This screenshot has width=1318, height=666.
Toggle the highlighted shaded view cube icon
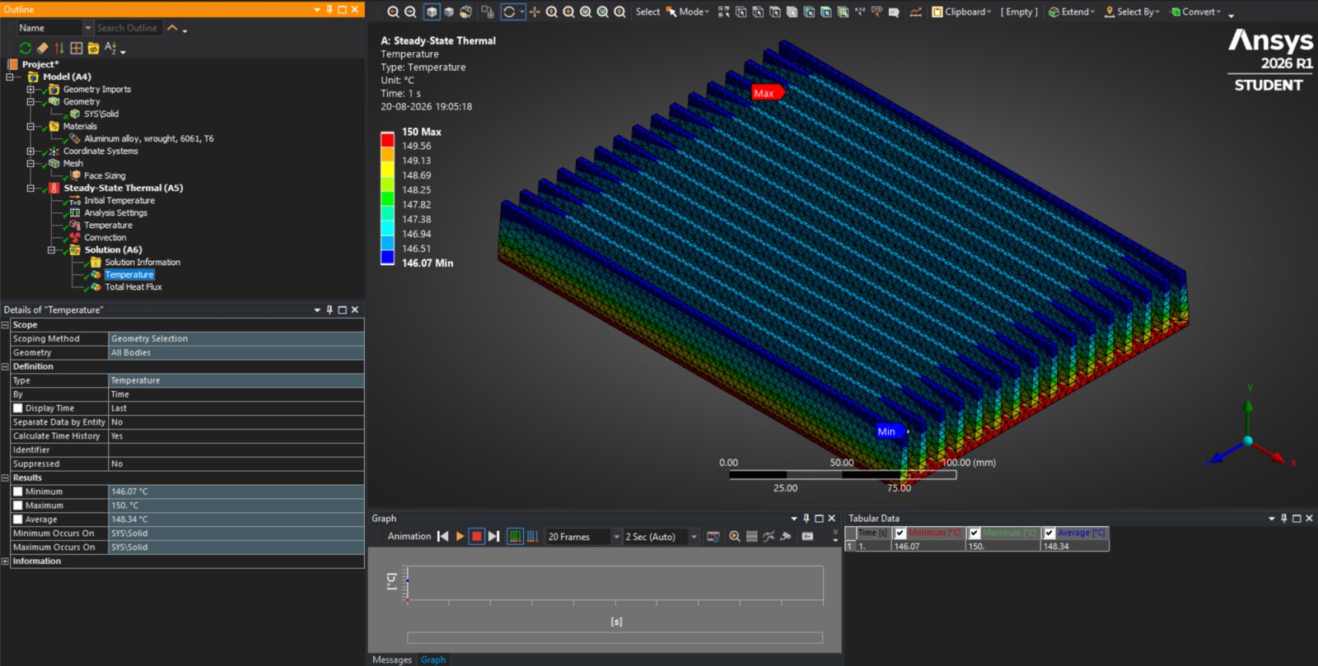pos(432,12)
